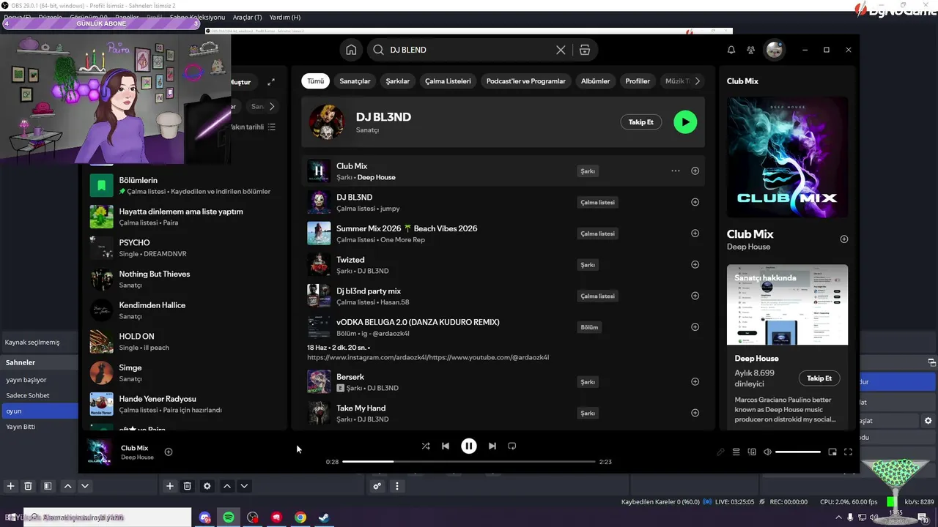Screen dimensions: 938x527
Task: Open library sort and view options
Action: tap(271, 127)
